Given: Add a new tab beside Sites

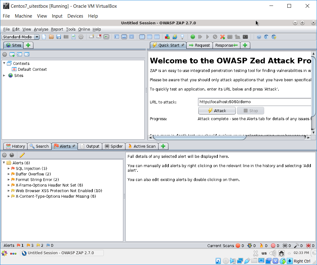Looking at the screenshot, I should point(28,45).
